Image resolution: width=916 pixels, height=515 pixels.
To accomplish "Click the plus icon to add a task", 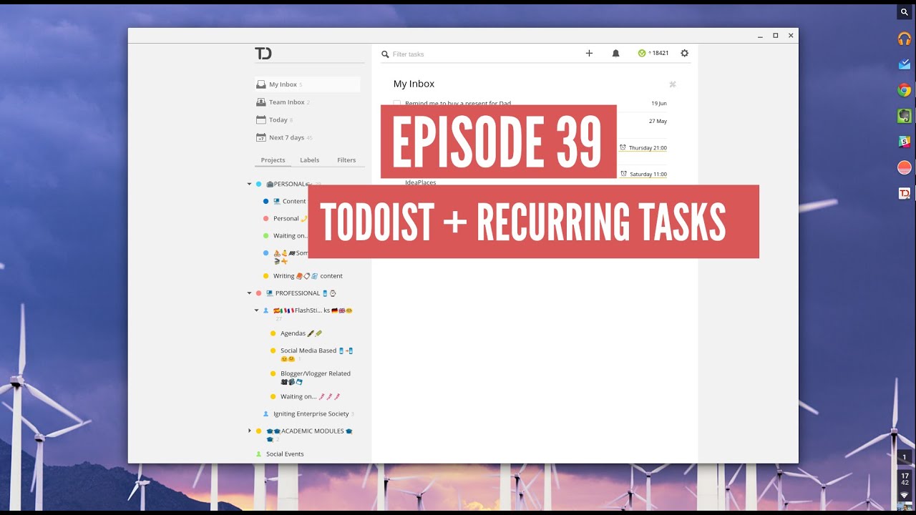I will click(589, 53).
